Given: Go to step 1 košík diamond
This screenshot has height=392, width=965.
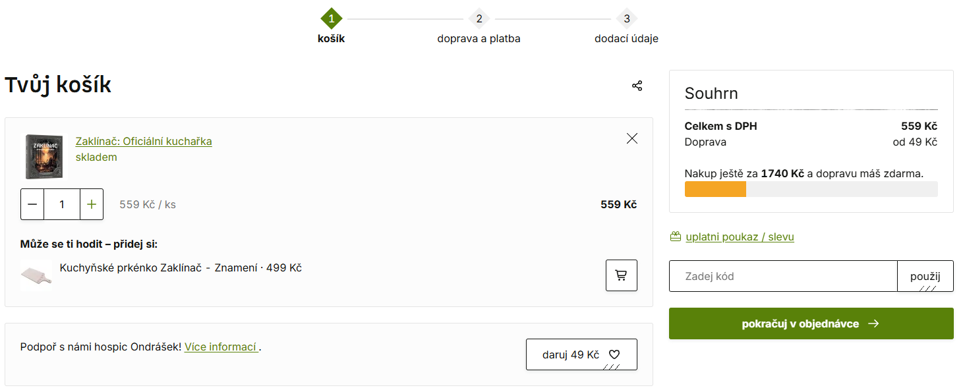Looking at the screenshot, I should click(331, 18).
